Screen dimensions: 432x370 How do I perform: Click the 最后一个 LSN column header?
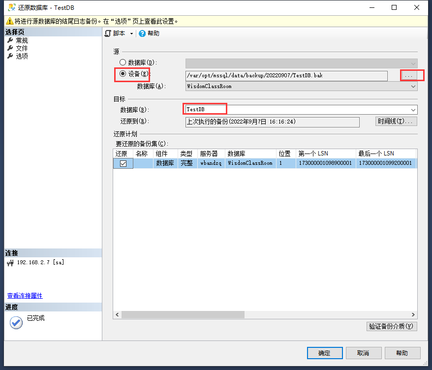click(376, 154)
